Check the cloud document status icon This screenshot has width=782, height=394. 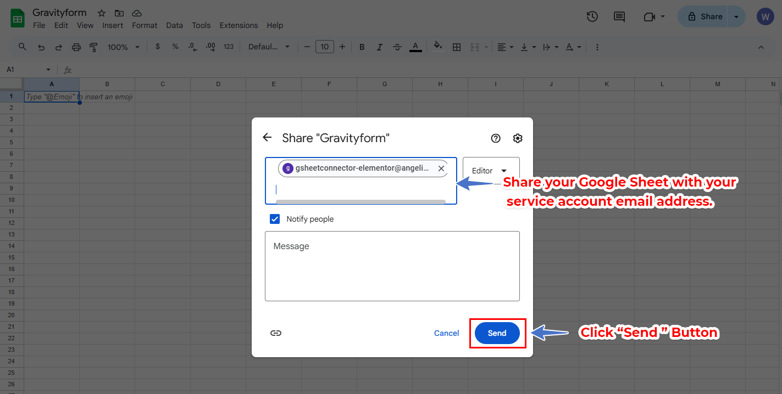click(137, 13)
